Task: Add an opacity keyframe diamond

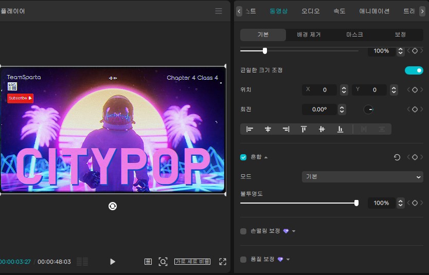Action: tap(415, 203)
